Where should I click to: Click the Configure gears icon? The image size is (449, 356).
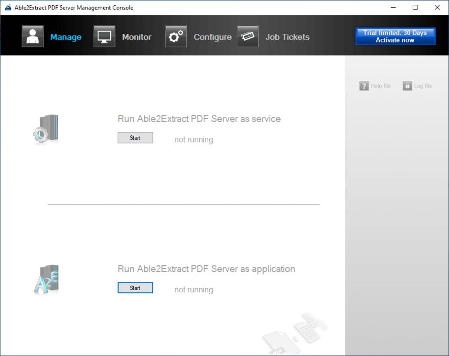[x=176, y=37]
